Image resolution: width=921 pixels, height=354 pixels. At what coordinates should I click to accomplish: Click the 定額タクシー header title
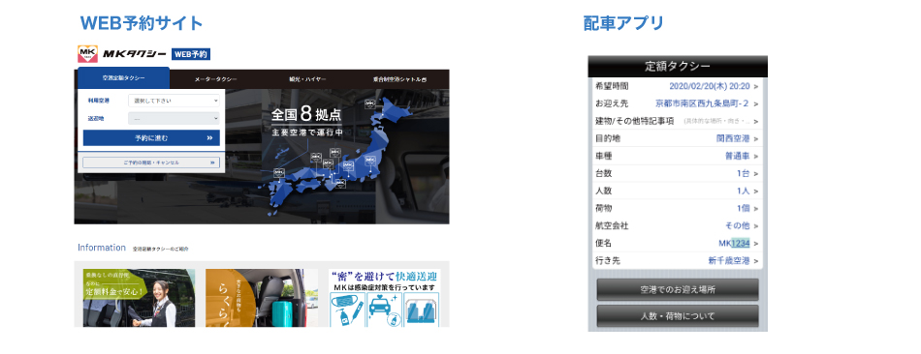coord(678,66)
